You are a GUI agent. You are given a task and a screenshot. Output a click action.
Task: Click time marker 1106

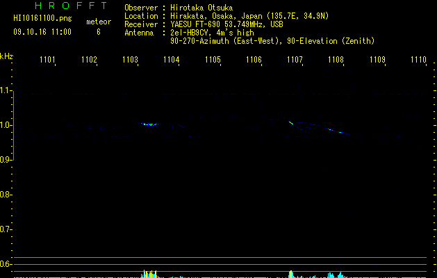coord(254,59)
